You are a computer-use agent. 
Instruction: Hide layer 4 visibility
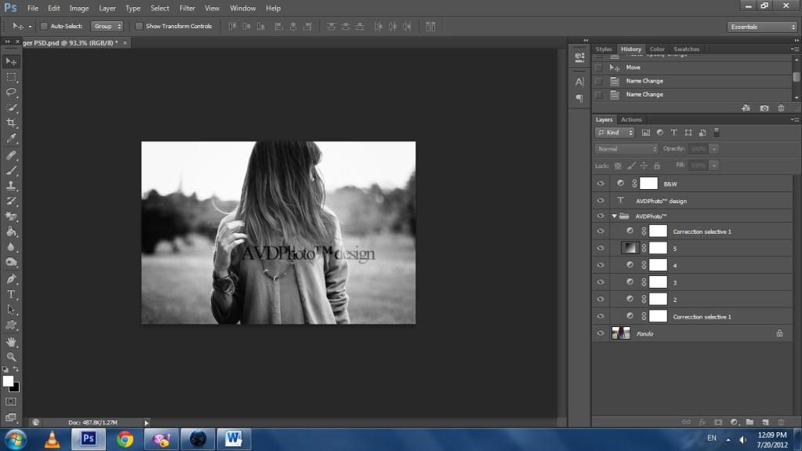(x=601, y=265)
